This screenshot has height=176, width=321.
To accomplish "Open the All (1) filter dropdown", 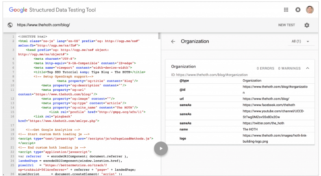I will [300, 41].
